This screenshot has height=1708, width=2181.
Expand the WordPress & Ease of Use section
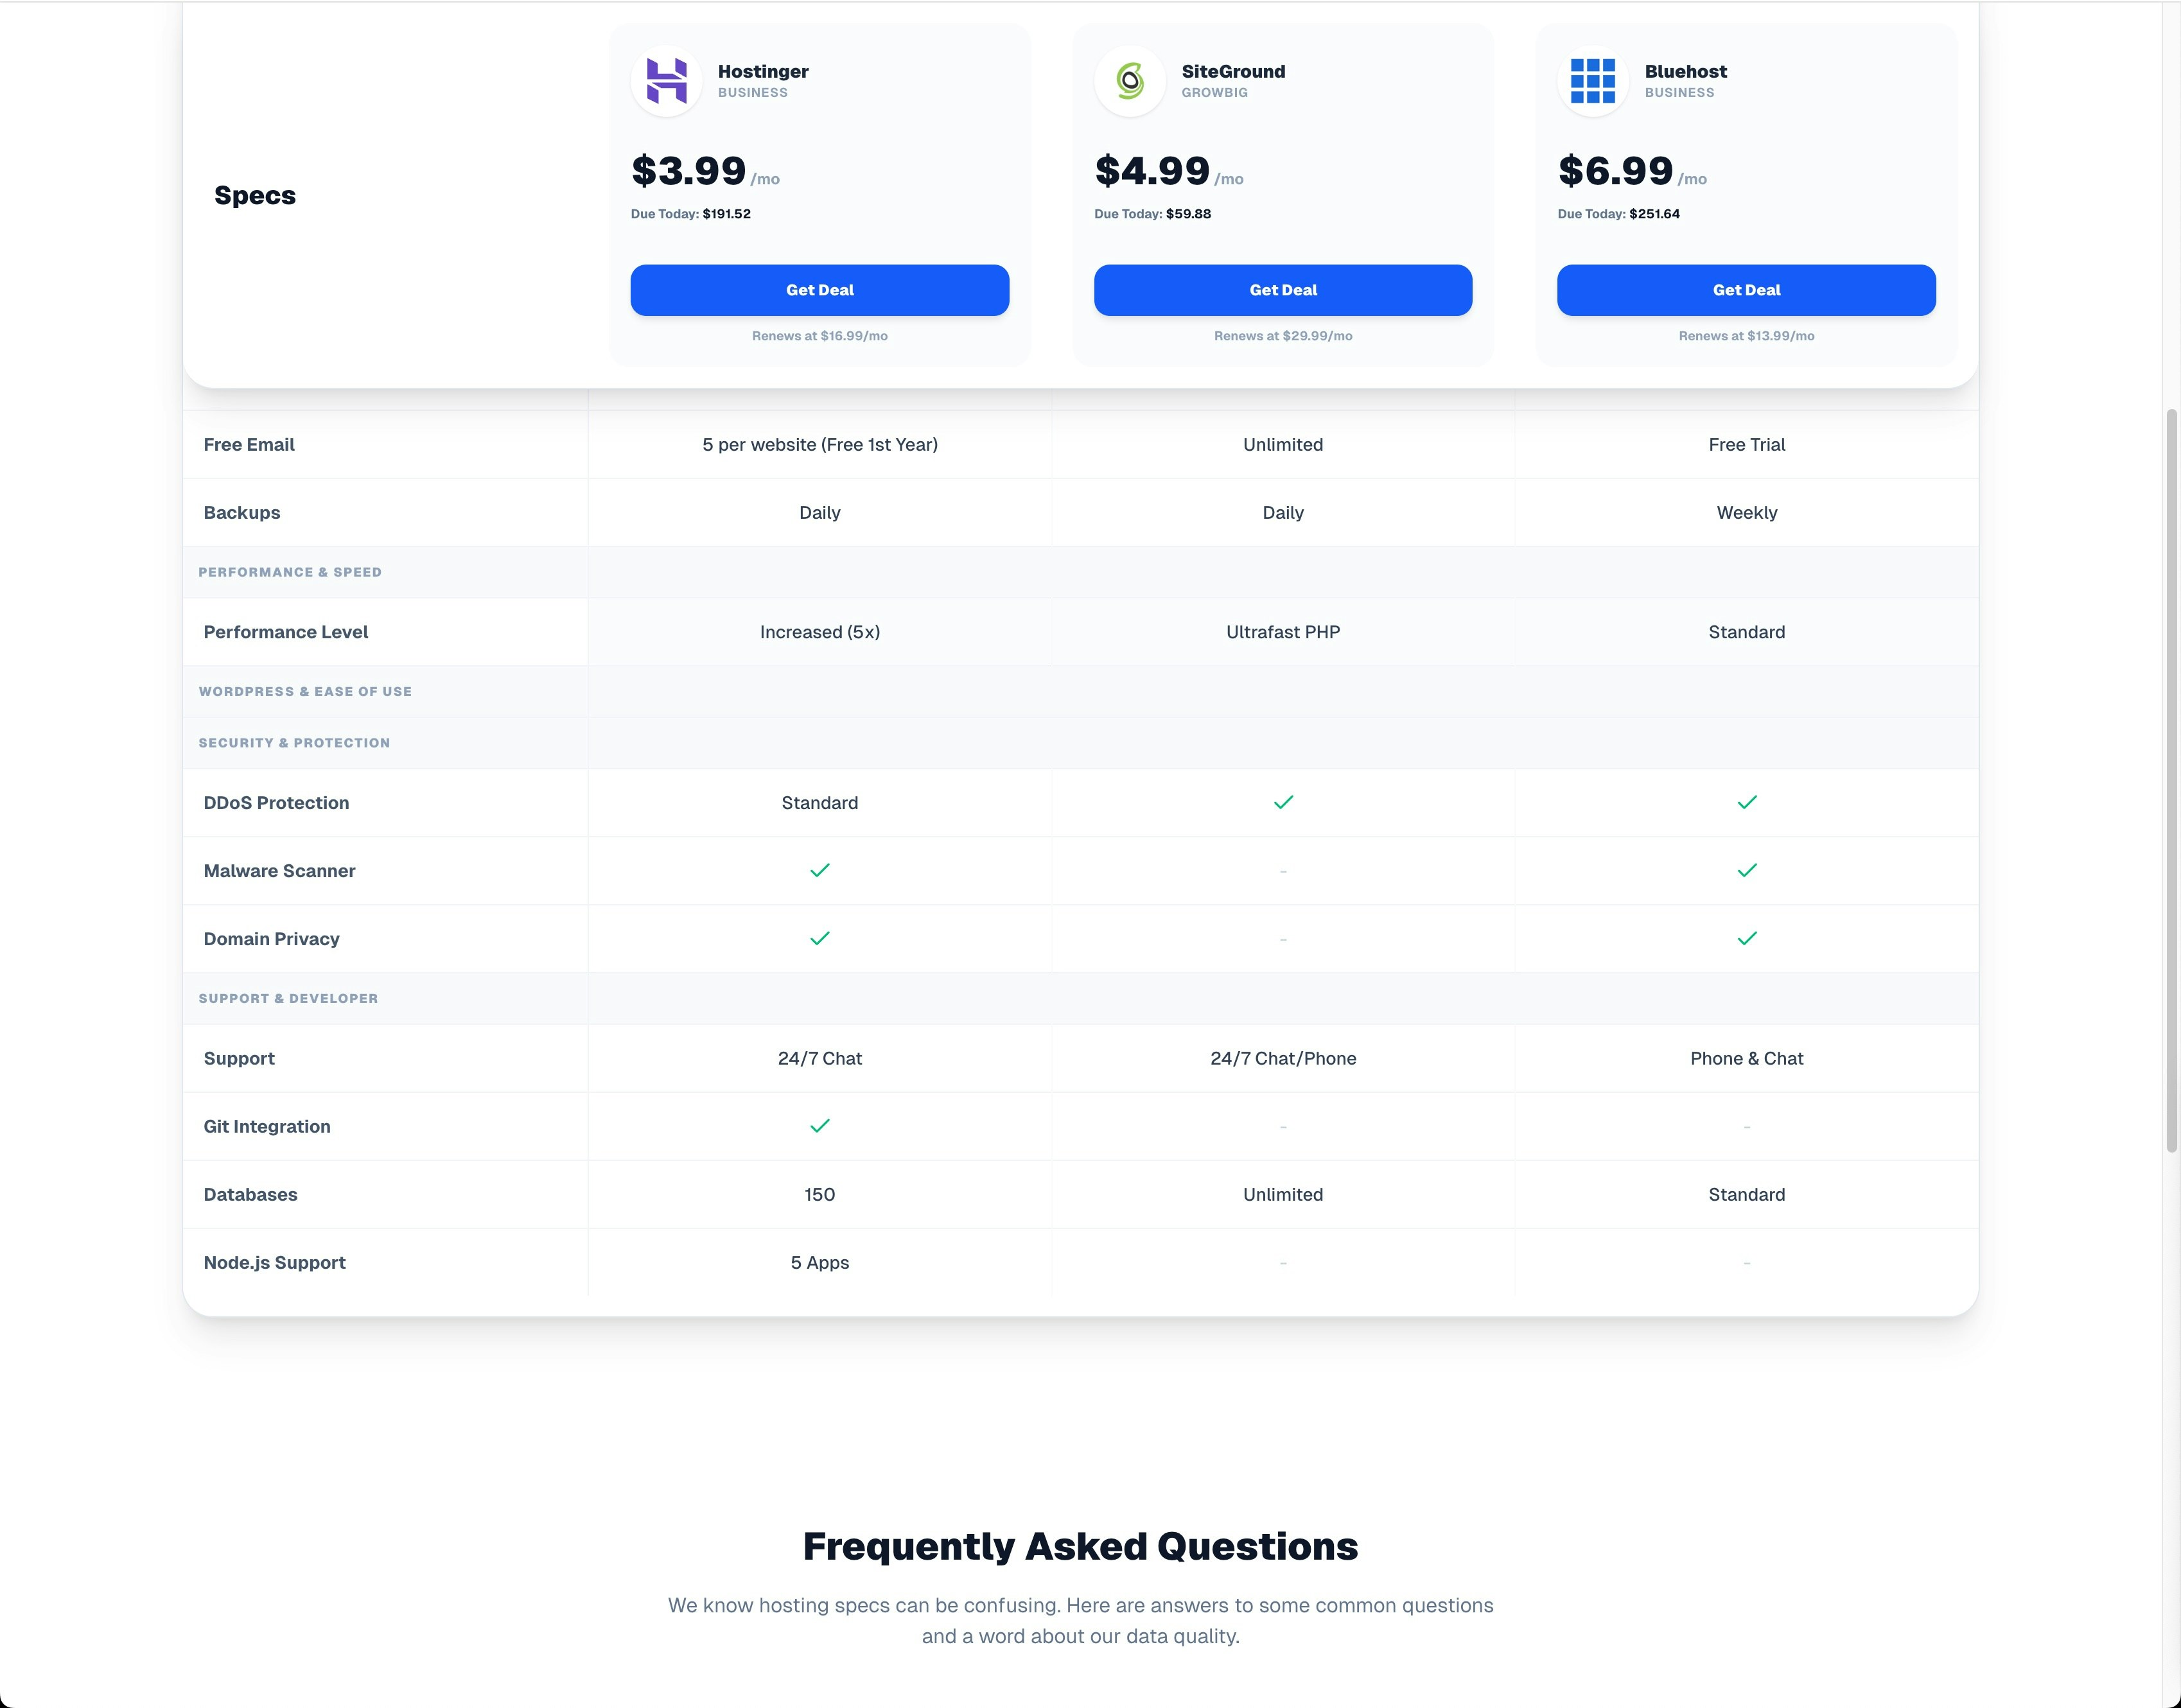click(x=305, y=691)
